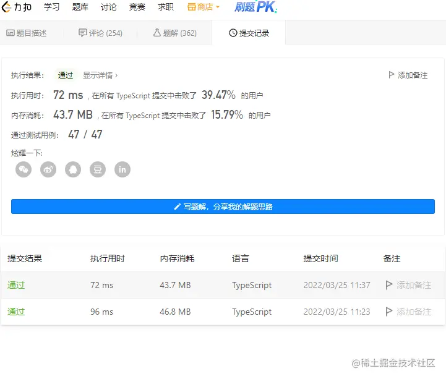Click flag icon in 11:37 submission row

click(x=389, y=285)
